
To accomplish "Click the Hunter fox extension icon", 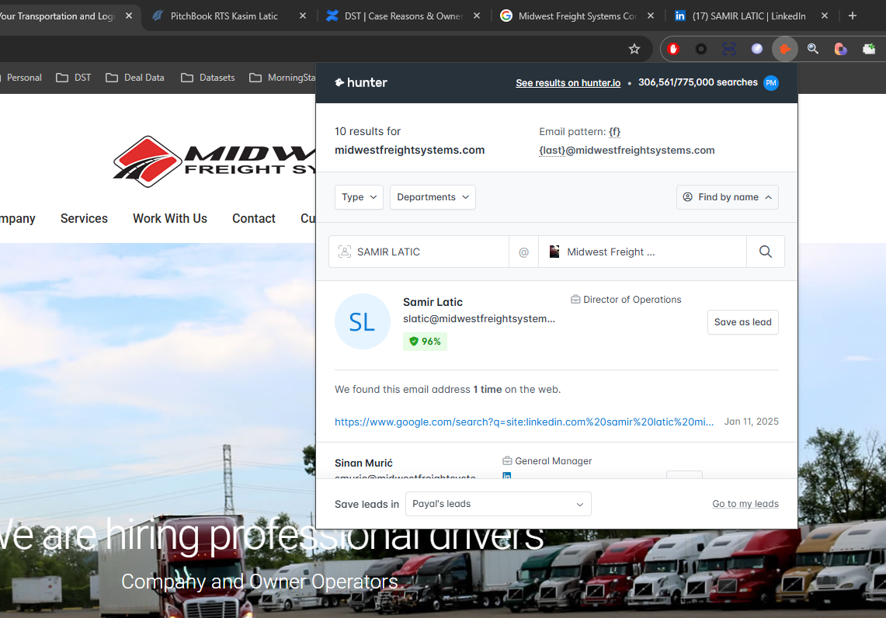I will [x=784, y=49].
